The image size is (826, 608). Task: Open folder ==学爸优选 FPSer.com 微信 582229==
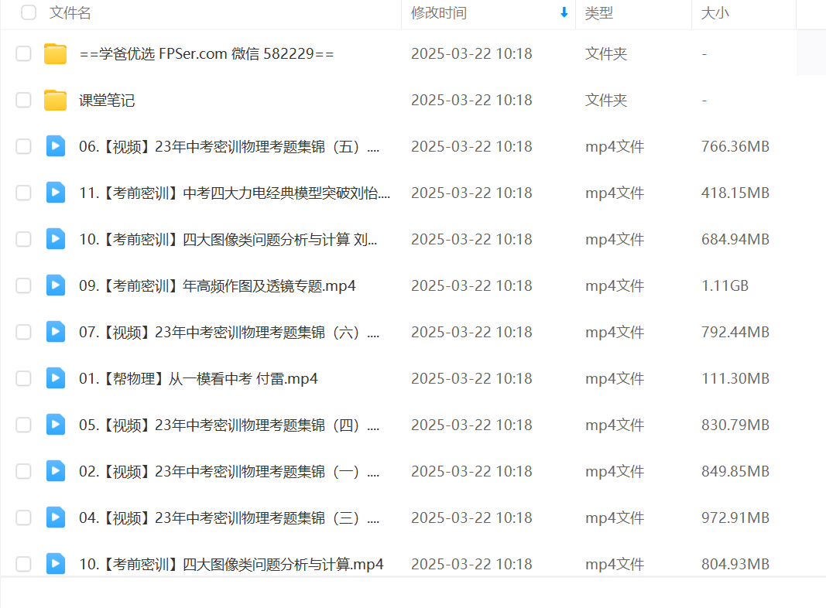coord(207,53)
